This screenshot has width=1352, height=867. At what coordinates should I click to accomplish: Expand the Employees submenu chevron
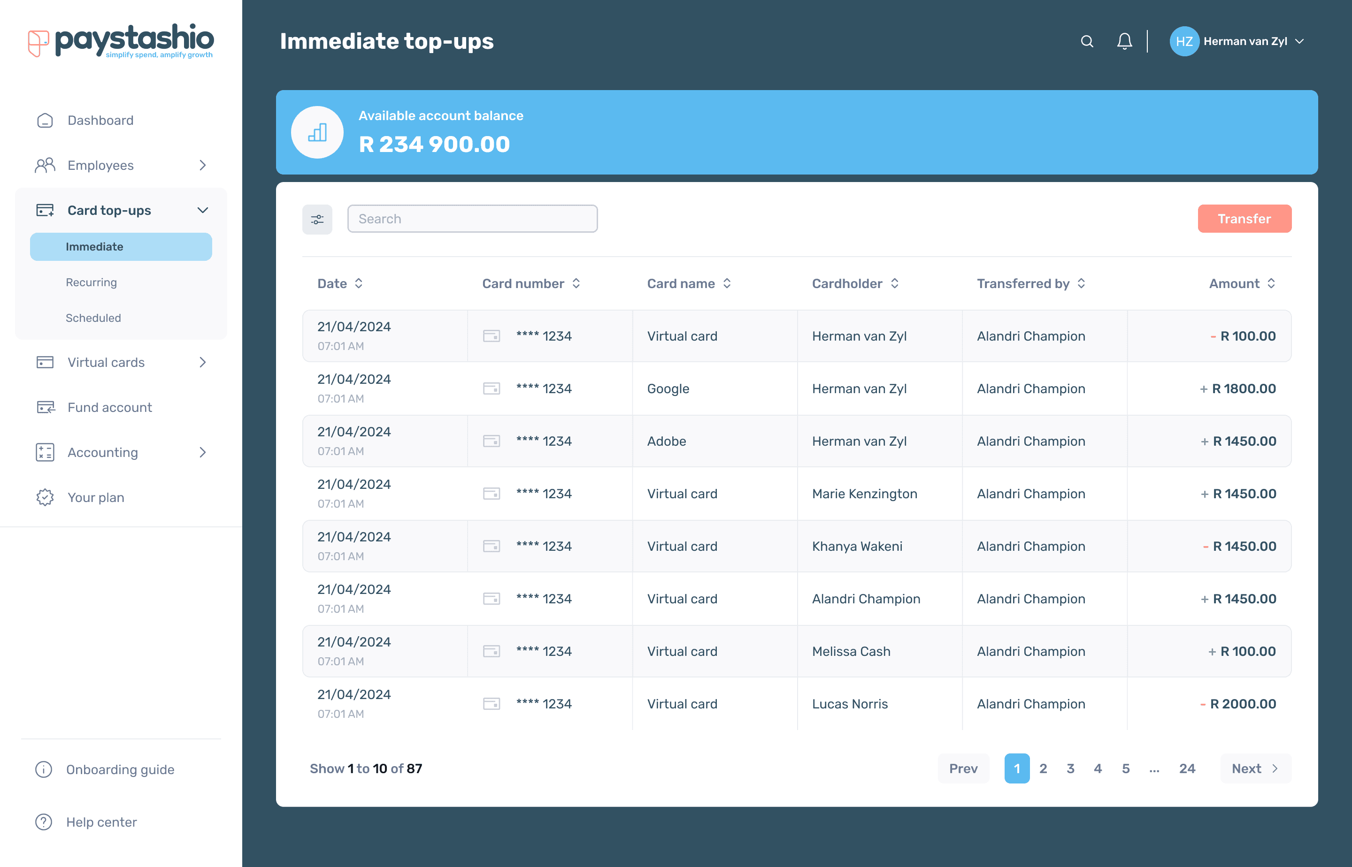pyautogui.click(x=203, y=165)
